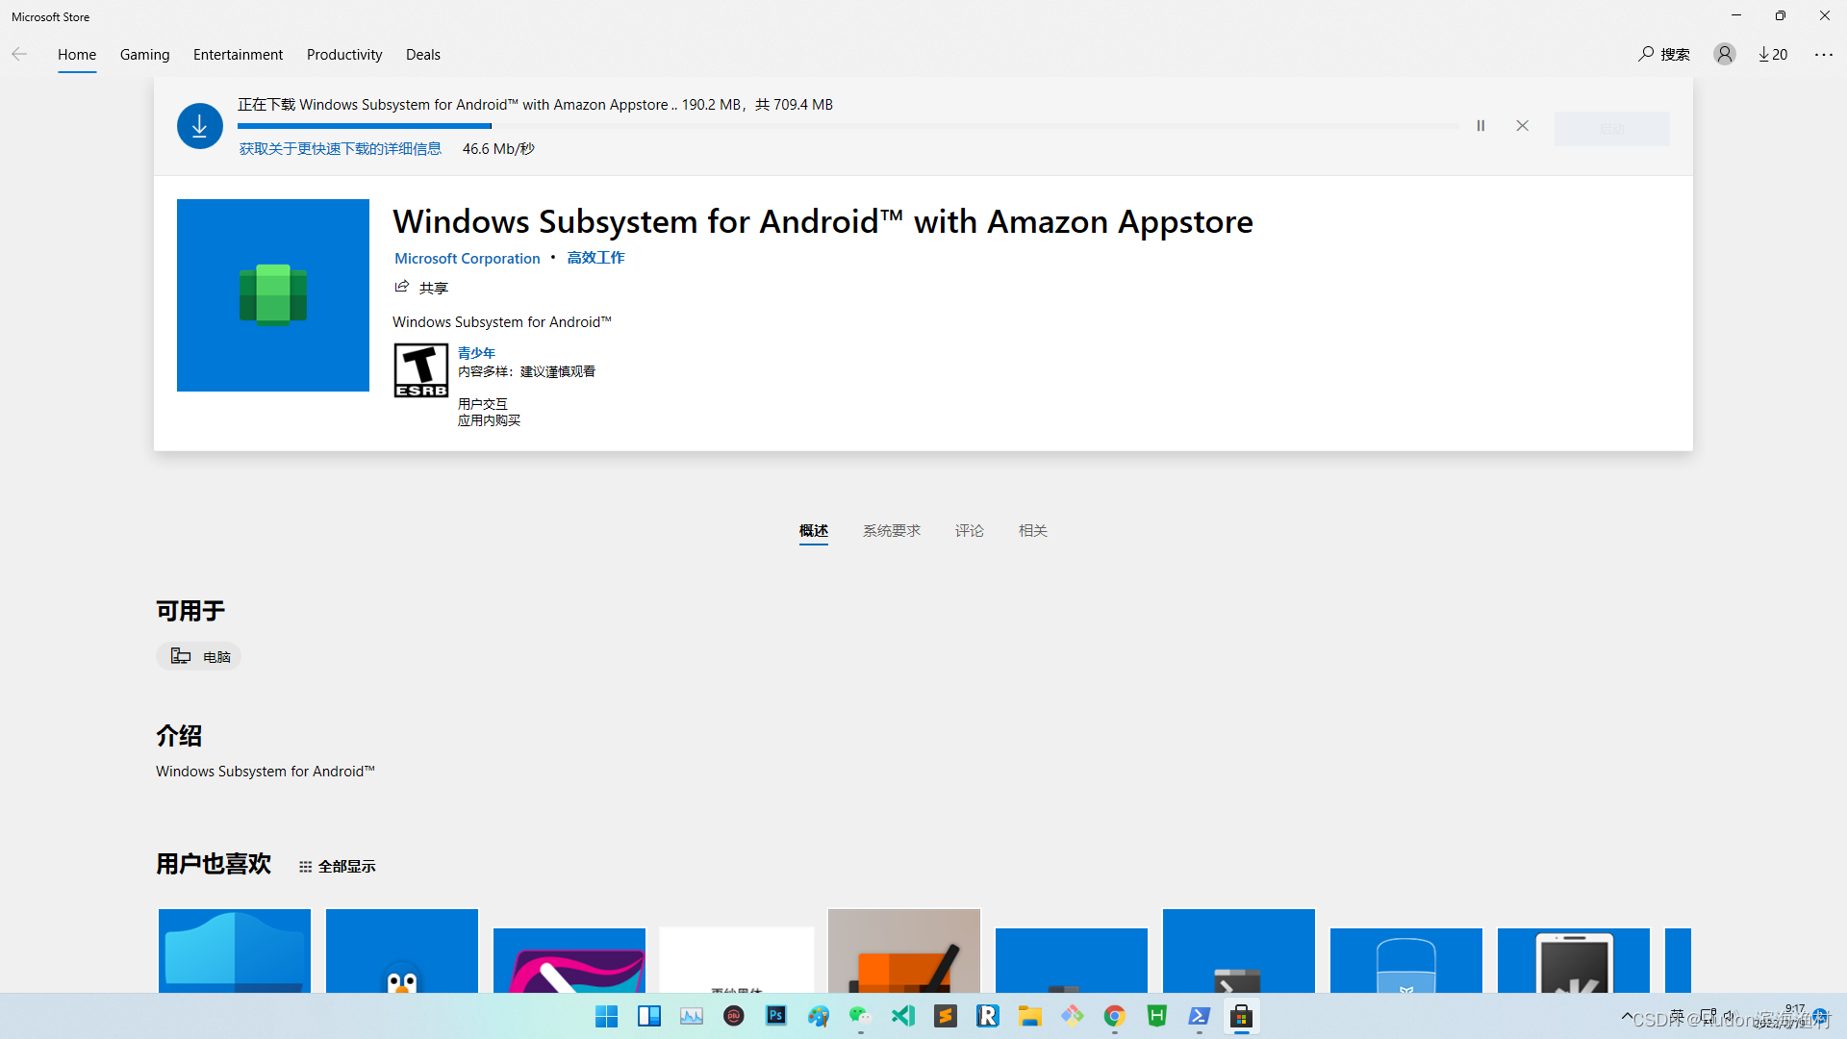Click the ESRB Teen rating badge
1847x1039 pixels.
(x=420, y=370)
